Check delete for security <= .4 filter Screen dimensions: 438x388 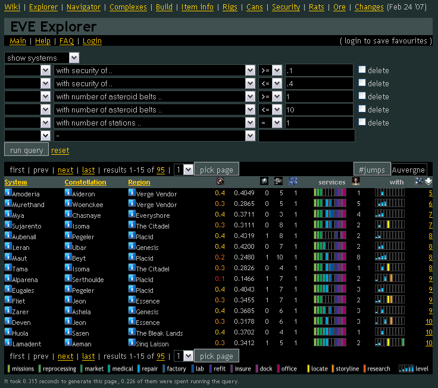[362, 83]
